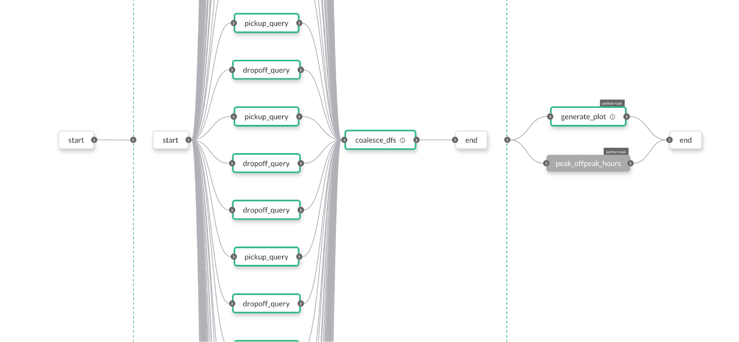The width and height of the screenshot is (739, 342).
Task: Select the generate_plot task node
Action: (588, 117)
